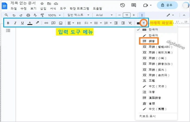Toggle italic formatting

coord(15,23)
